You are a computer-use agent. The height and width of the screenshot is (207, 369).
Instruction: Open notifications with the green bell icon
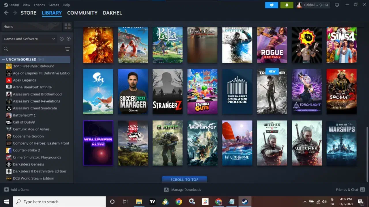pos(287,5)
